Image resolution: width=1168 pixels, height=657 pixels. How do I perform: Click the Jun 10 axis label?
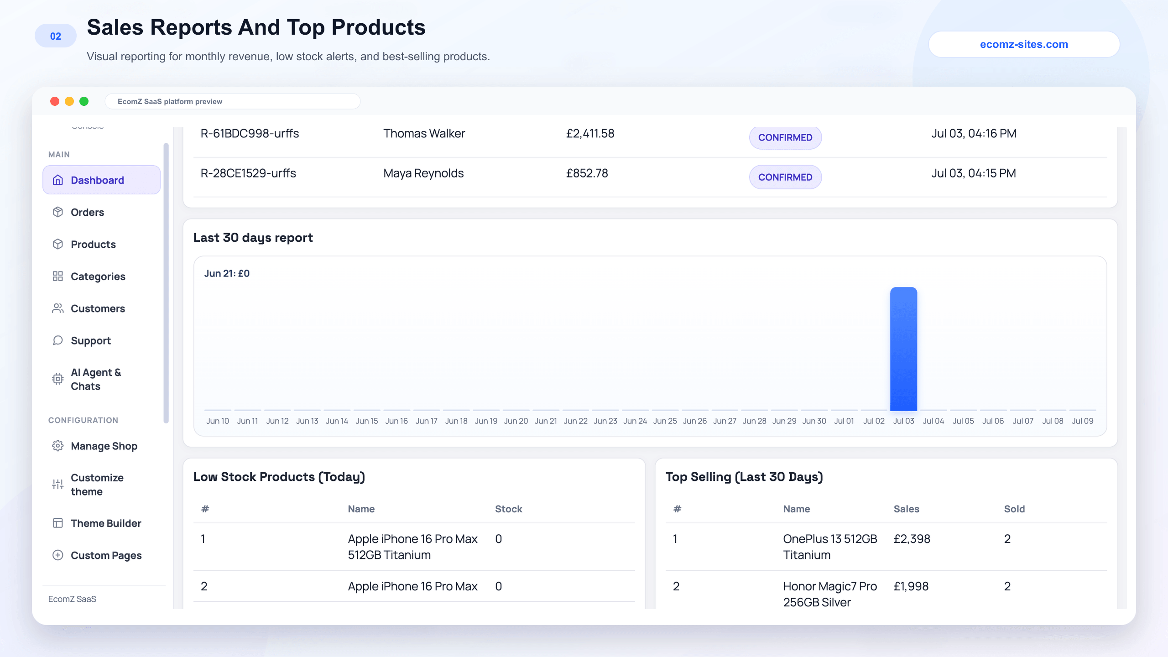pos(218,421)
